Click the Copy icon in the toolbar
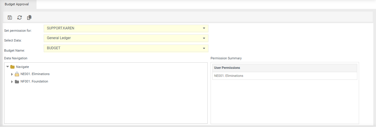The image size is (376, 127). [x=29, y=18]
